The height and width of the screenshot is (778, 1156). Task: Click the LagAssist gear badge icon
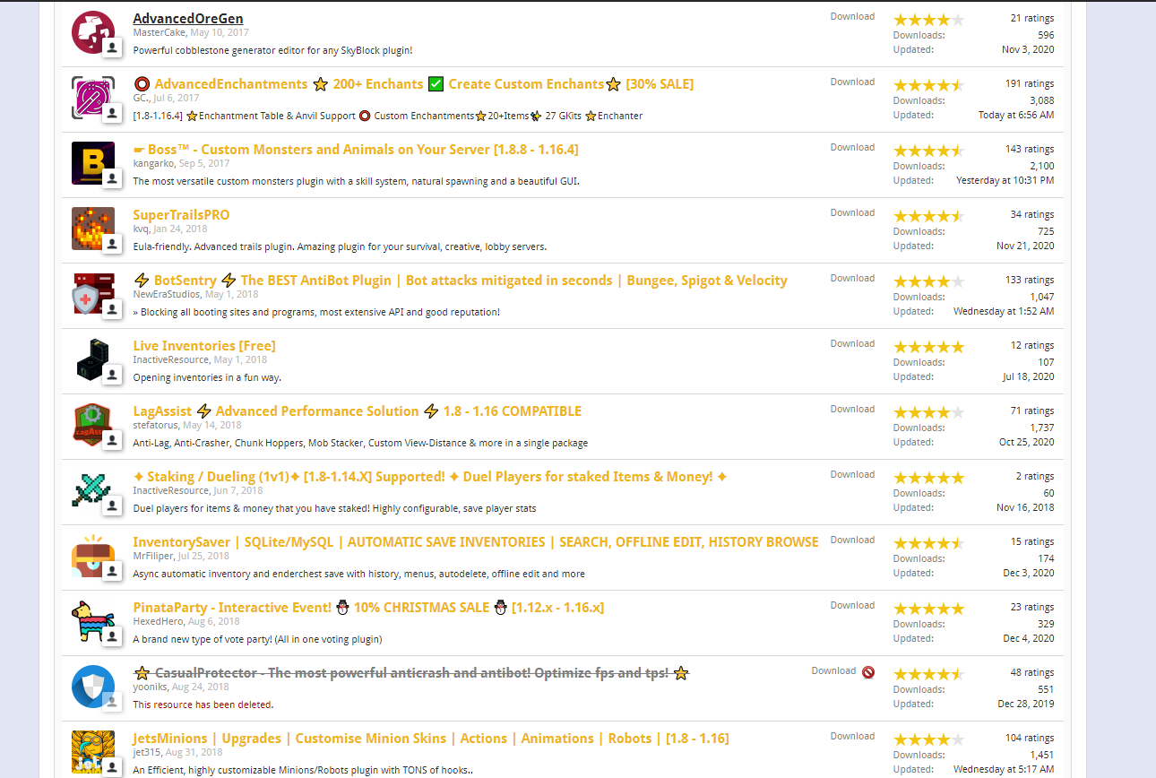[93, 425]
